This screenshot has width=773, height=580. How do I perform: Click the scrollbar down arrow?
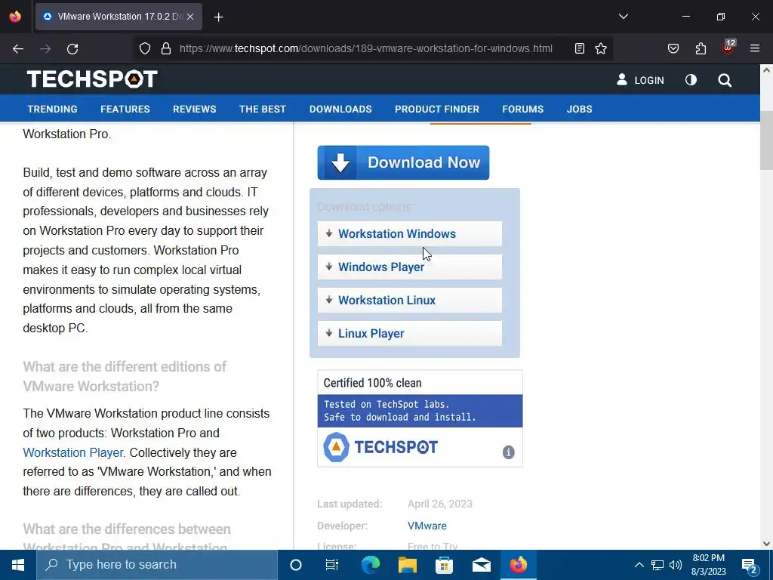point(766,544)
